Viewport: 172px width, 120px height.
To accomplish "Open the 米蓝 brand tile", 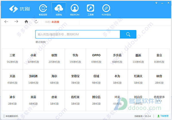I will [x=33, y=101].
